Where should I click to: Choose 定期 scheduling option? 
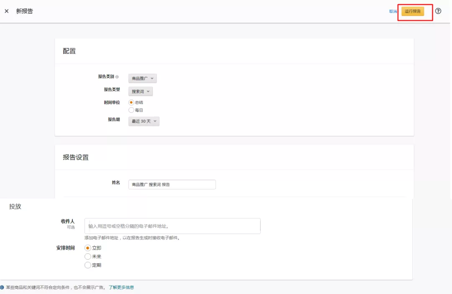pos(88,265)
